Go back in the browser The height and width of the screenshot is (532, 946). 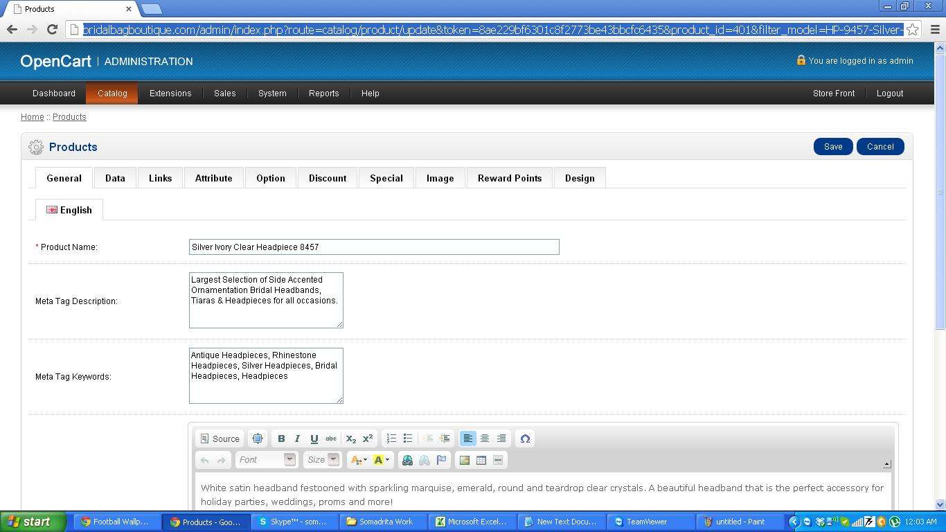click(12, 29)
